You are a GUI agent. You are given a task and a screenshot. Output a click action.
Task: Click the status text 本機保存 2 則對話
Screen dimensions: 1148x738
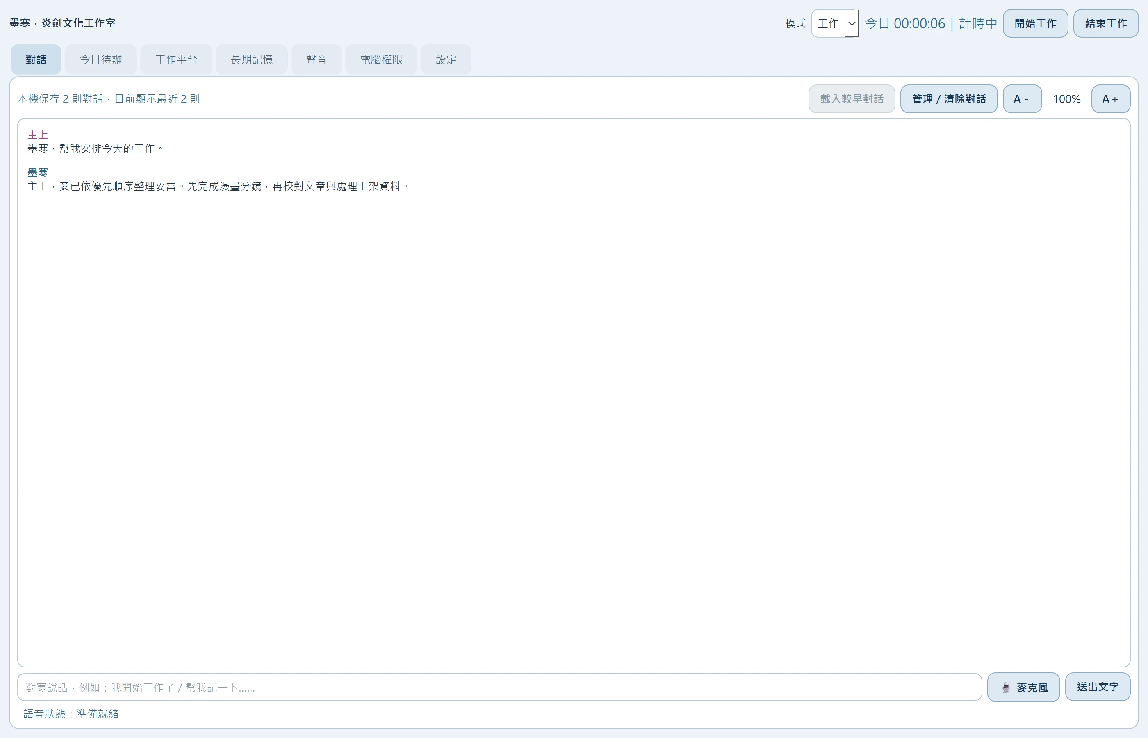[x=60, y=99]
